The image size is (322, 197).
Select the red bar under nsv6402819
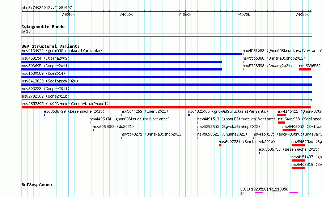pyautogui.click(x=298, y=168)
